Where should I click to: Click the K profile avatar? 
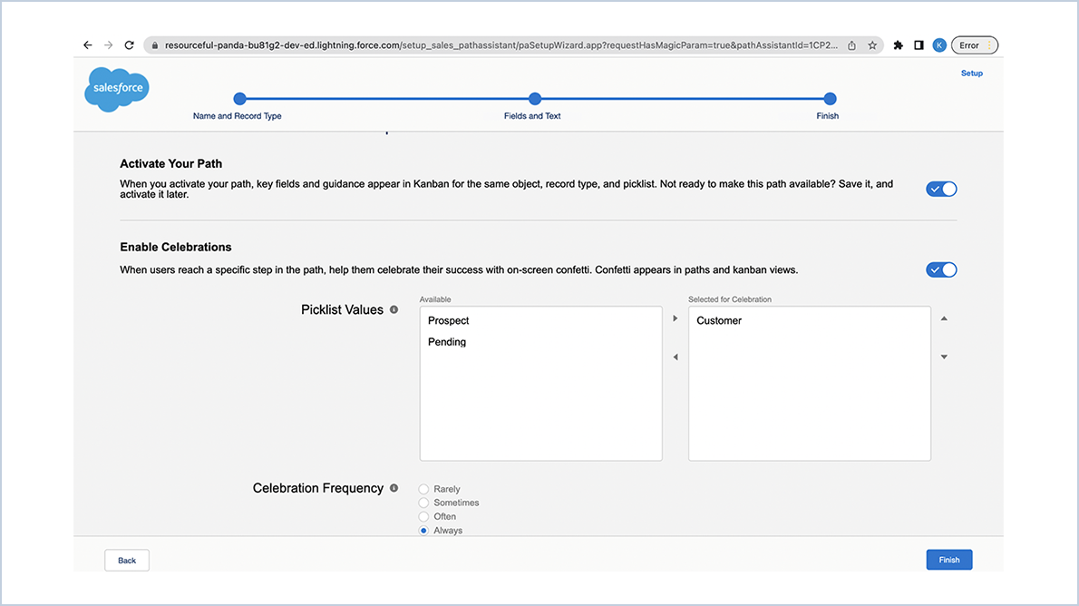[x=939, y=44]
